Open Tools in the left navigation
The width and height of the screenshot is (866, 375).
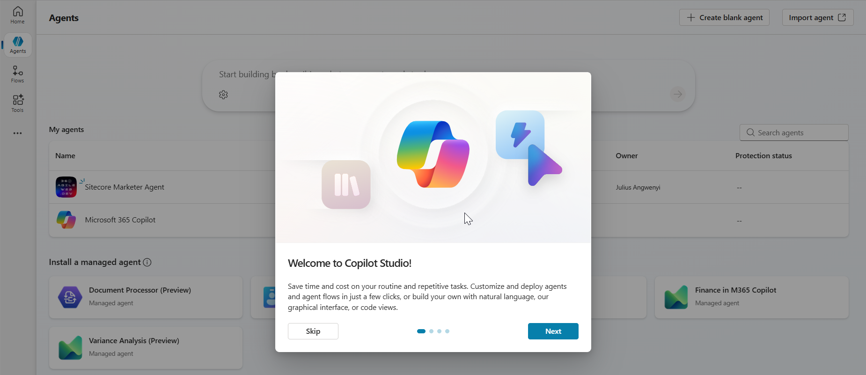(18, 103)
